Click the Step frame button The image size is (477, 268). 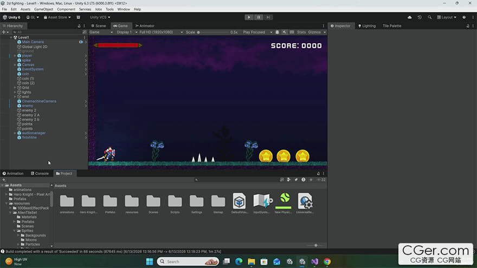[x=268, y=17]
